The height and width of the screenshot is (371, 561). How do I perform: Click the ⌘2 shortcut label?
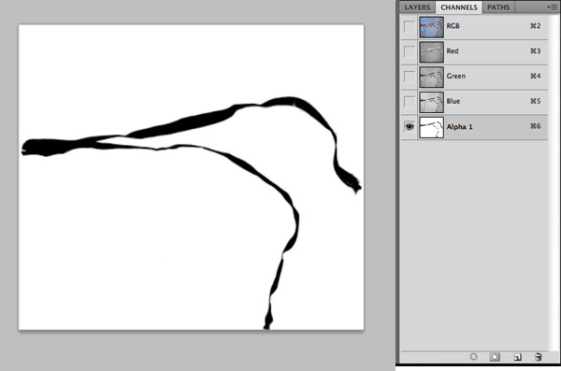point(535,26)
